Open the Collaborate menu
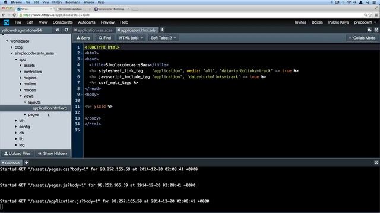The height and width of the screenshot is (213, 380). point(62,22)
